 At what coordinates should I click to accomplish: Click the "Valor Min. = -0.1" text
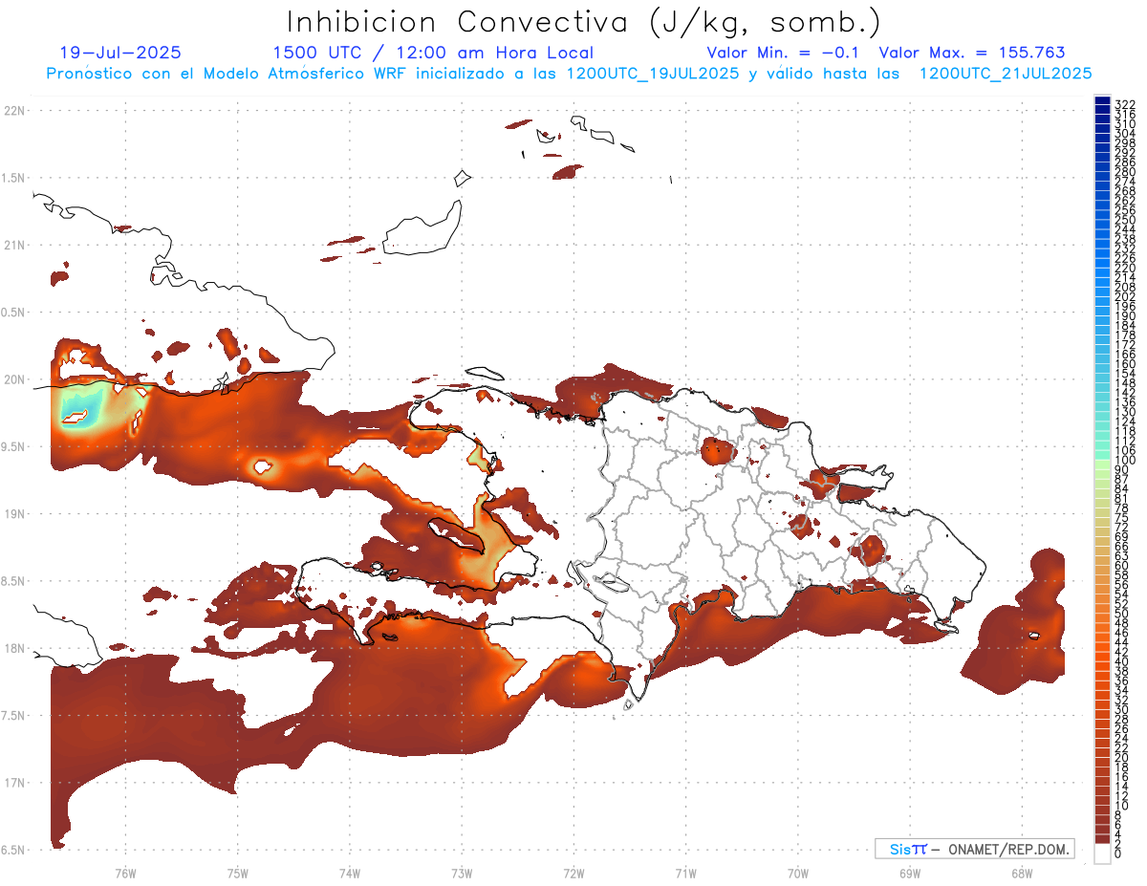coord(784,53)
